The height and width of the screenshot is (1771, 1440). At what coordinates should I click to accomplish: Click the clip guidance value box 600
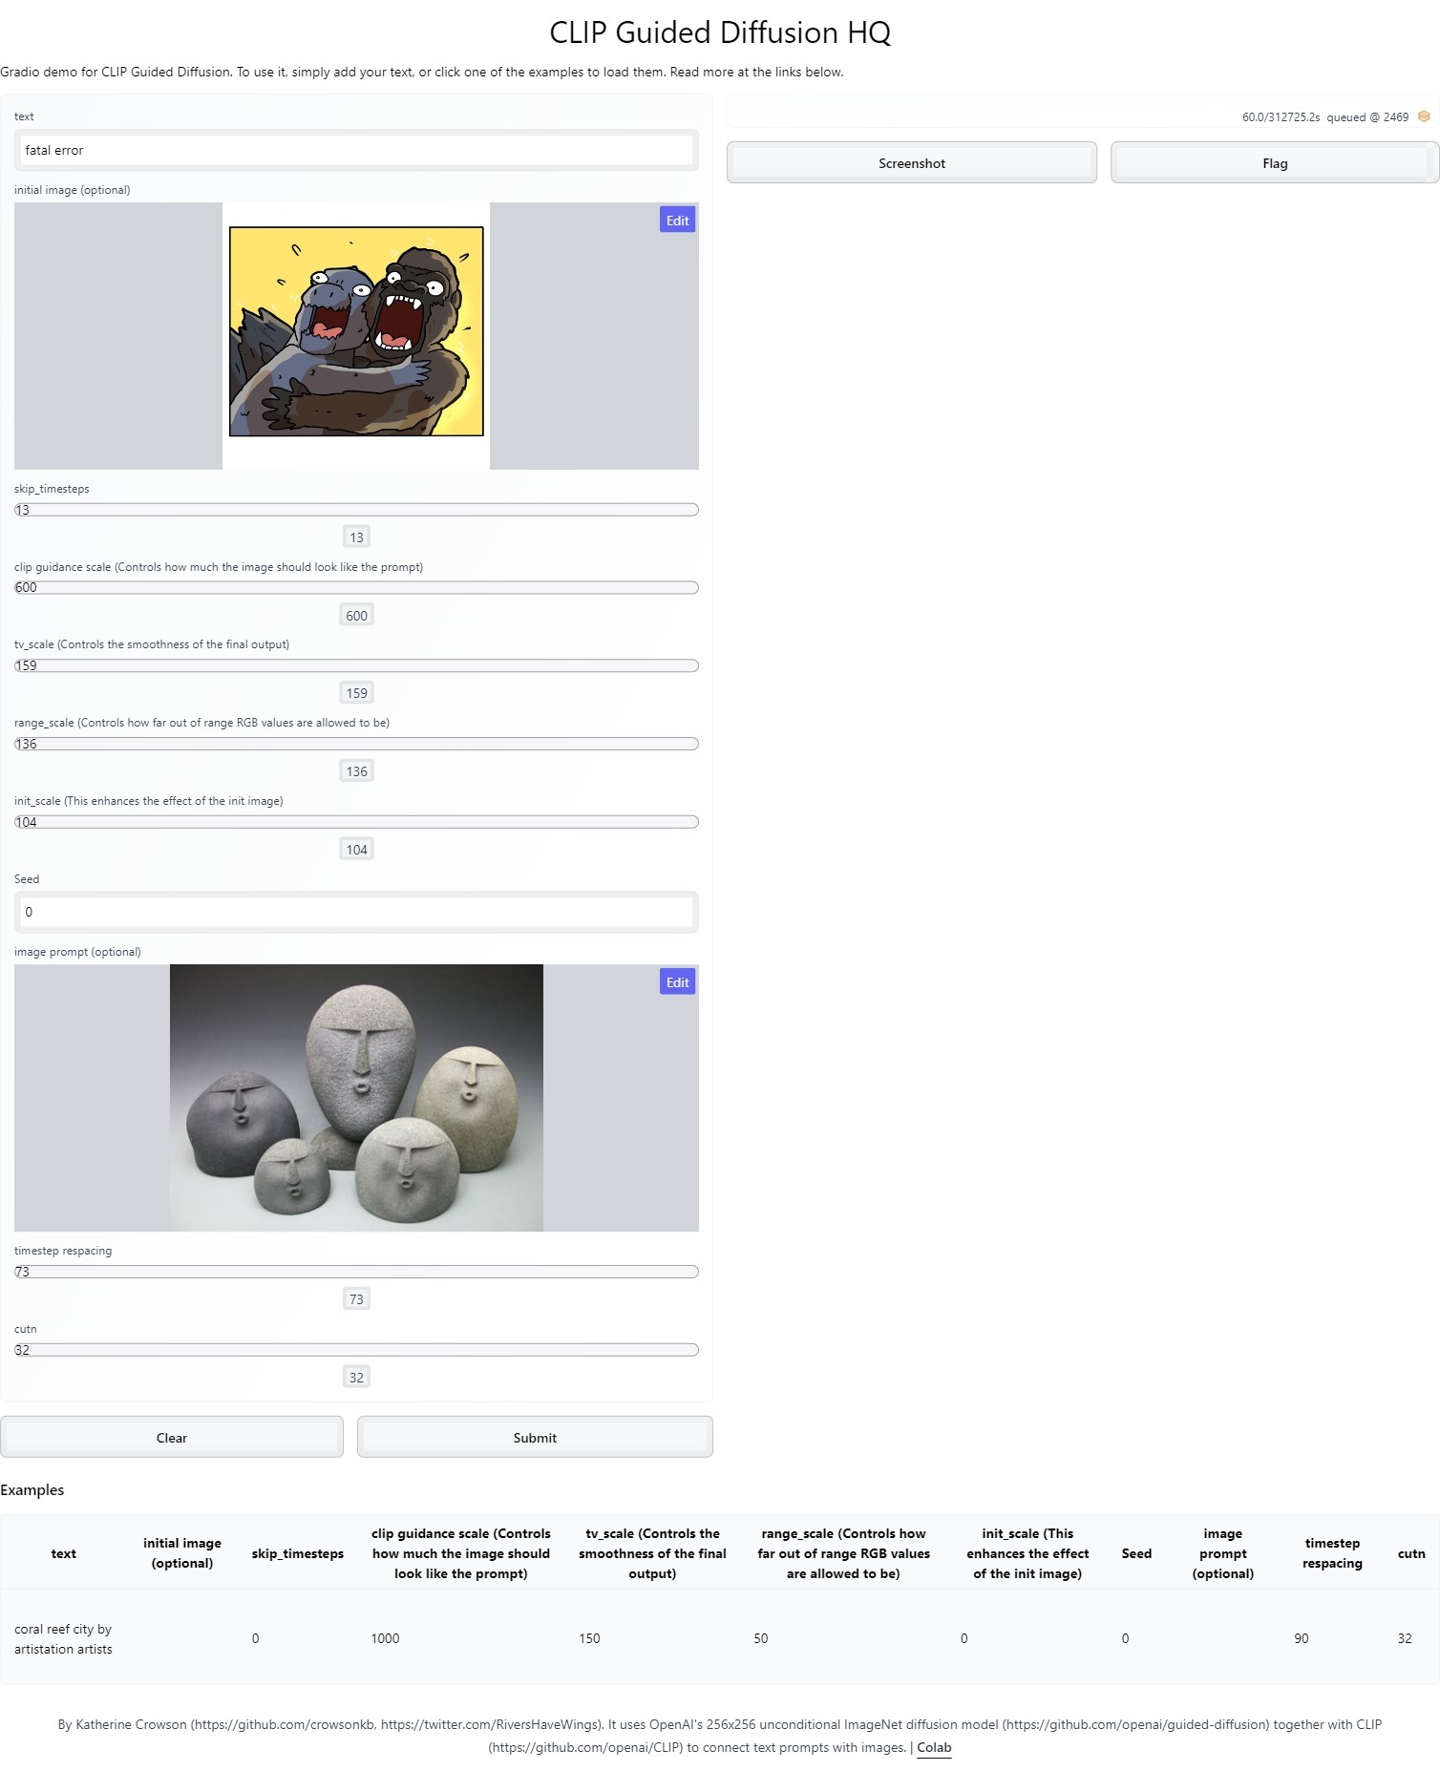(x=356, y=616)
